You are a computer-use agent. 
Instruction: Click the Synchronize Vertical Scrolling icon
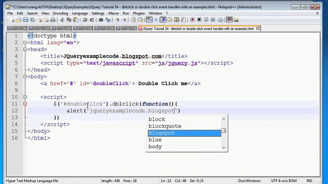pyautogui.click(x=133, y=20)
